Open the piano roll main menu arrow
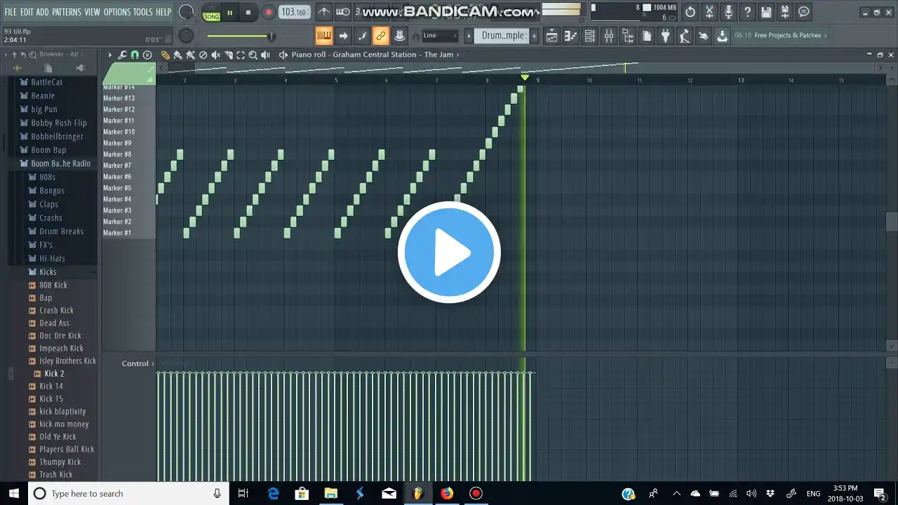This screenshot has width=898, height=505. [x=109, y=55]
